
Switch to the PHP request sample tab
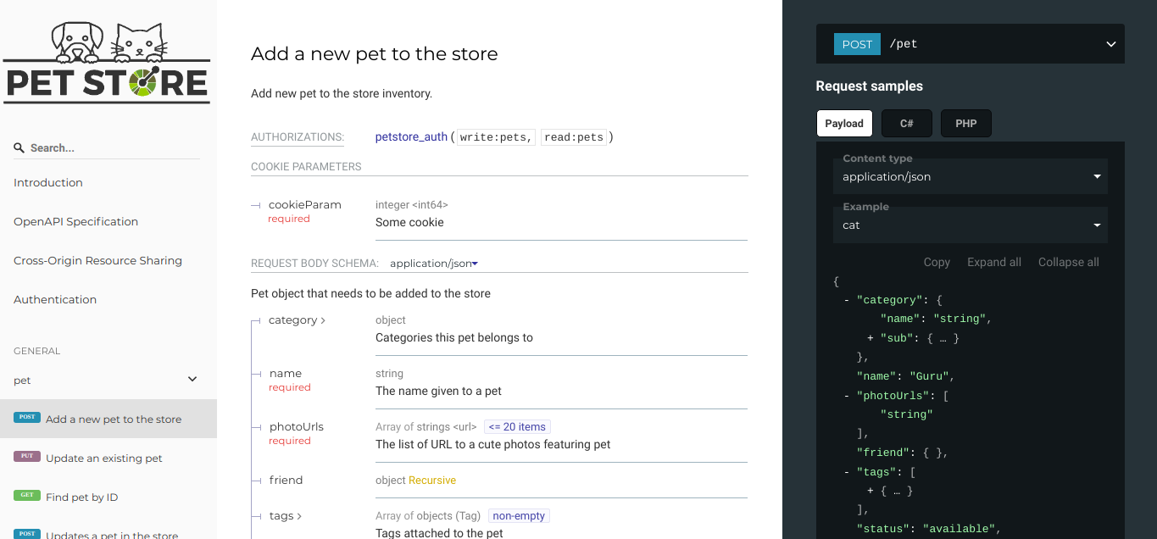coord(966,124)
